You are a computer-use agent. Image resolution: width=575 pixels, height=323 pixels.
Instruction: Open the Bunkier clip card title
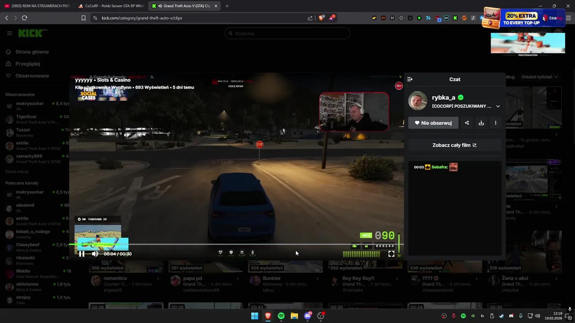(272, 278)
